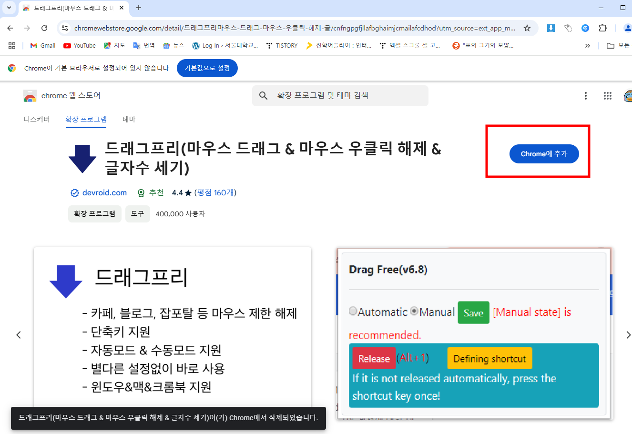This screenshot has width=632, height=434.
Task: Click the red Release button
Action: click(374, 359)
